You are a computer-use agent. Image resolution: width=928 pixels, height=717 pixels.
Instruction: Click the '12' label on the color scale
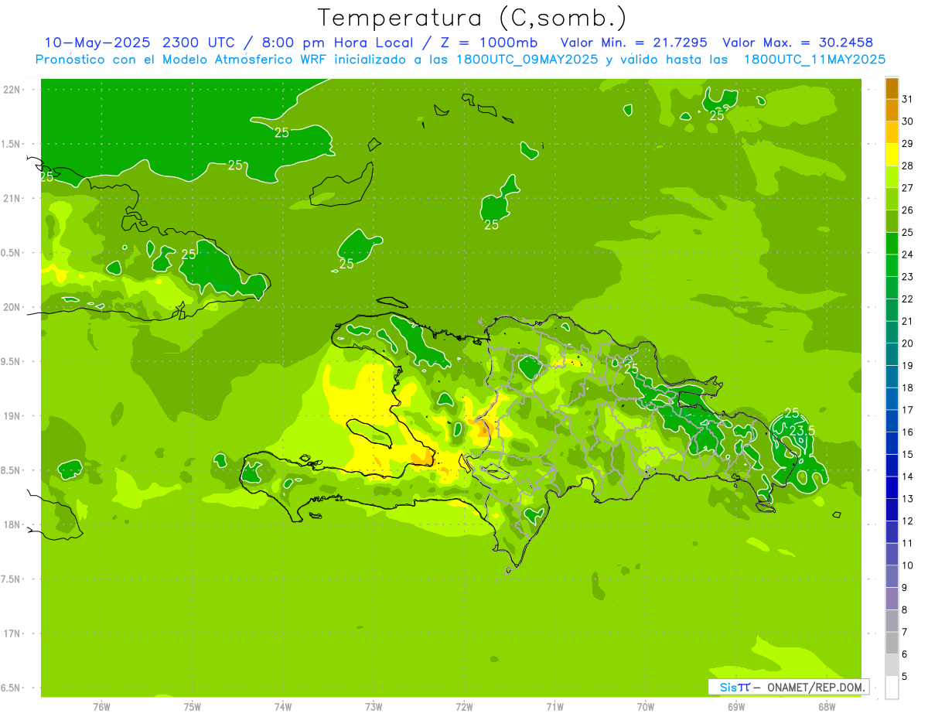coord(908,521)
